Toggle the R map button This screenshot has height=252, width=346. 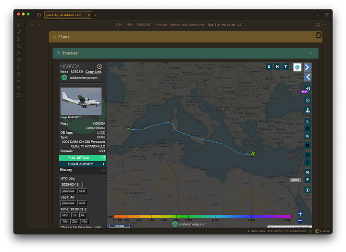308,172
